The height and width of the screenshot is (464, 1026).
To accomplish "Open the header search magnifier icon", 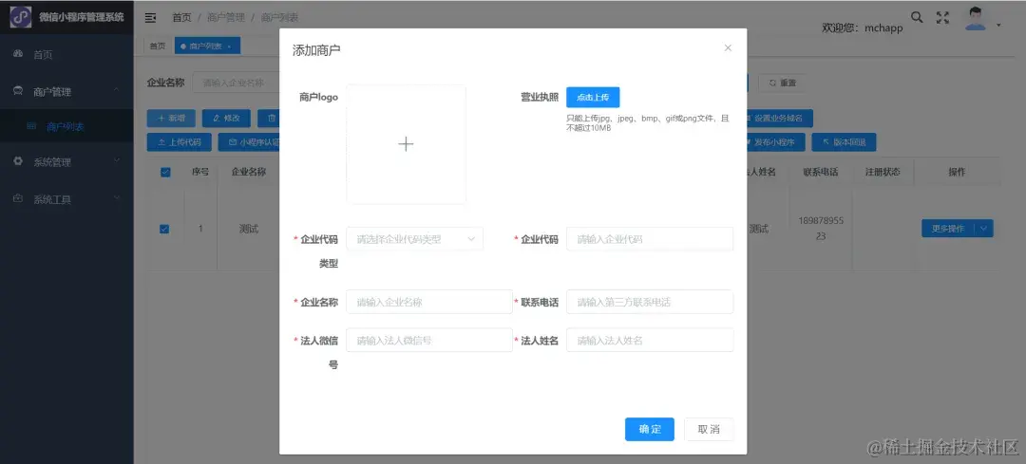I will 918,18.
